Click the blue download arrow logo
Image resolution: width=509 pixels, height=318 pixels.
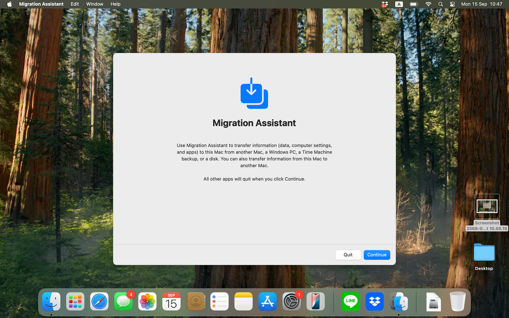tap(254, 93)
